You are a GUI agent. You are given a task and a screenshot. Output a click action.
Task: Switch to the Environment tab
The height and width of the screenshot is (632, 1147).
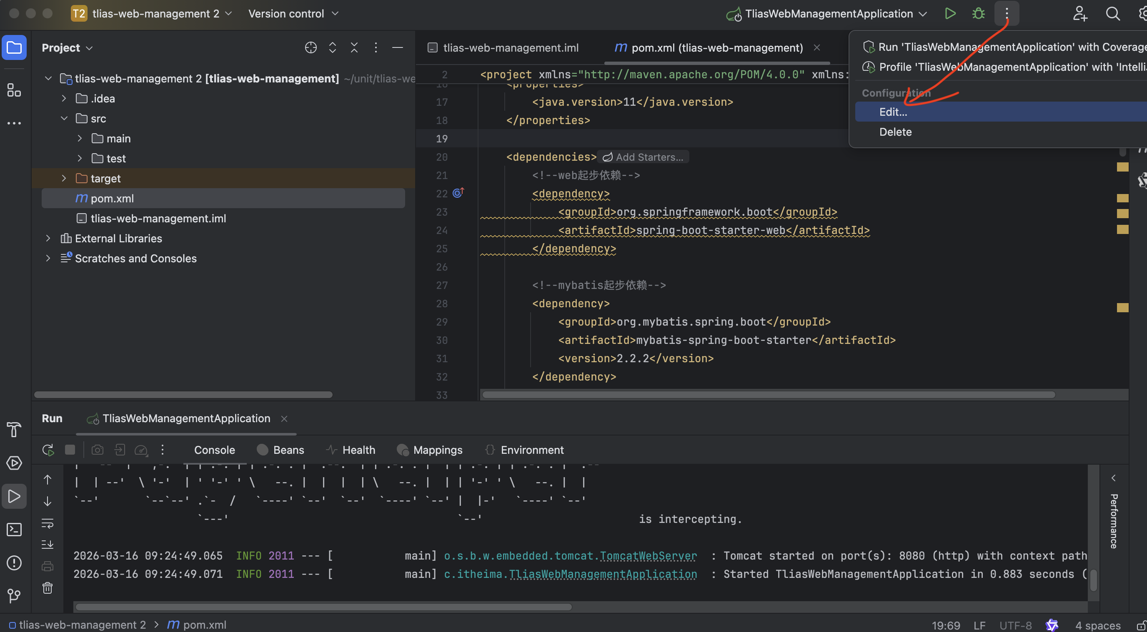(x=524, y=450)
